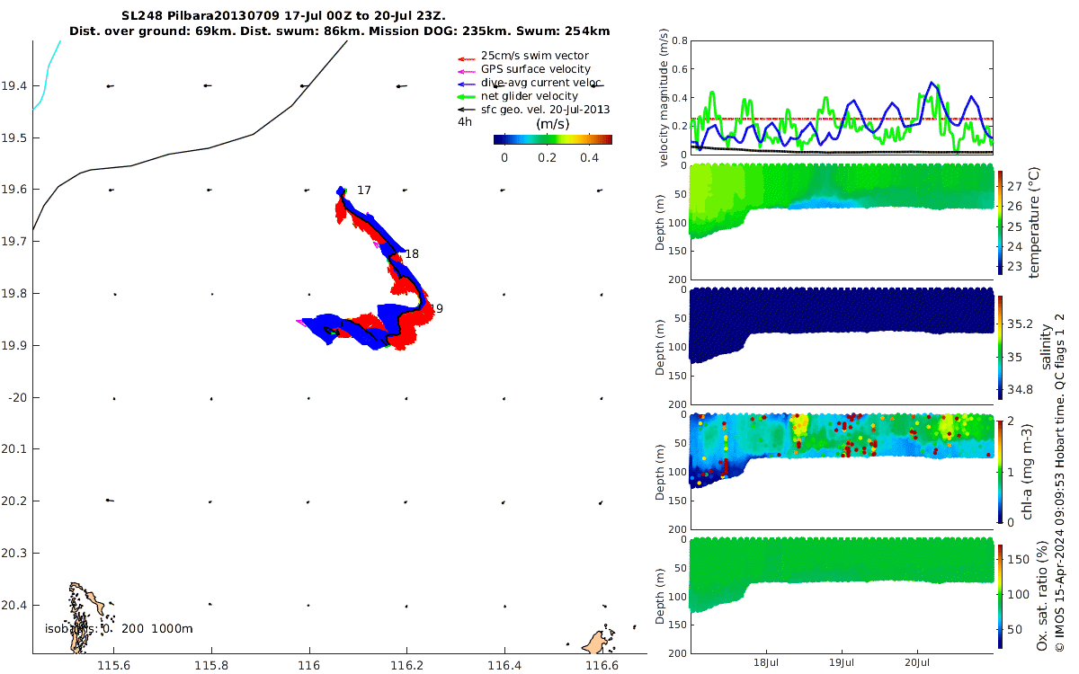Image resolution: width=1079 pixels, height=674 pixels.
Task: Click the '0.8' tick on the velocity magnitude plot
Action: 680,40
